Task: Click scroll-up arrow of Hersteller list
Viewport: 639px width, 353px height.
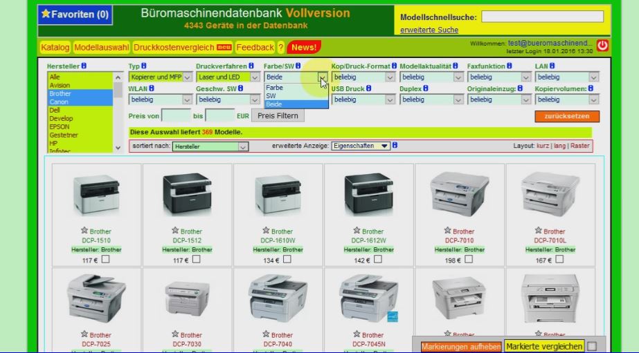Action: (x=118, y=77)
